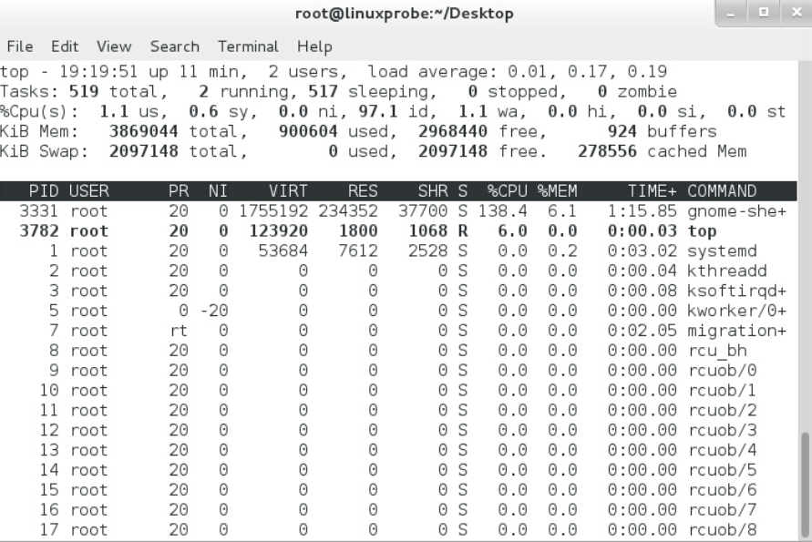Click the TIME+ column header
This screenshot has width=812, height=542.
click(652, 191)
